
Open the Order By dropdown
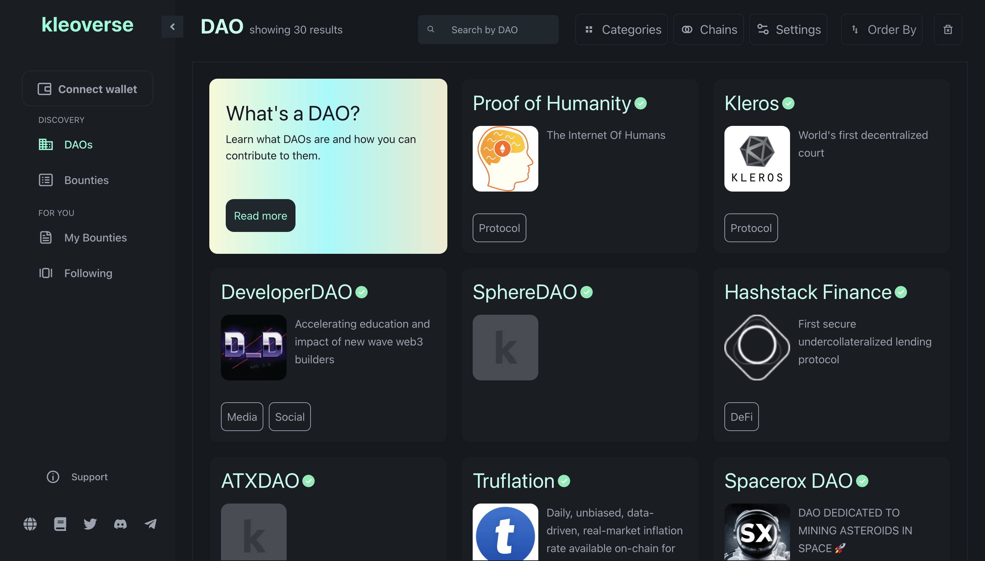[881, 30]
